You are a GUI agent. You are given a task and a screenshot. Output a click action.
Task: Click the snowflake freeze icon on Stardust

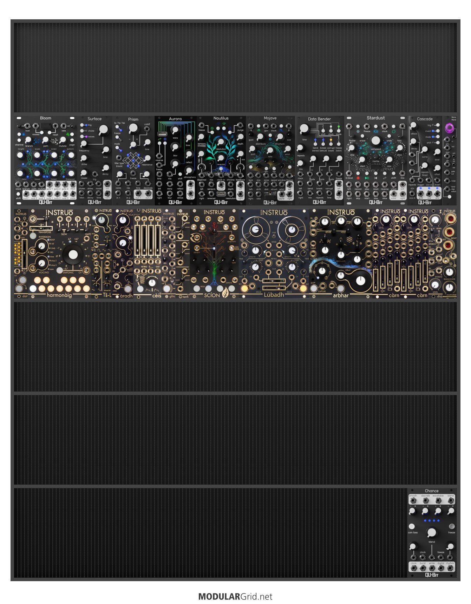(358, 131)
